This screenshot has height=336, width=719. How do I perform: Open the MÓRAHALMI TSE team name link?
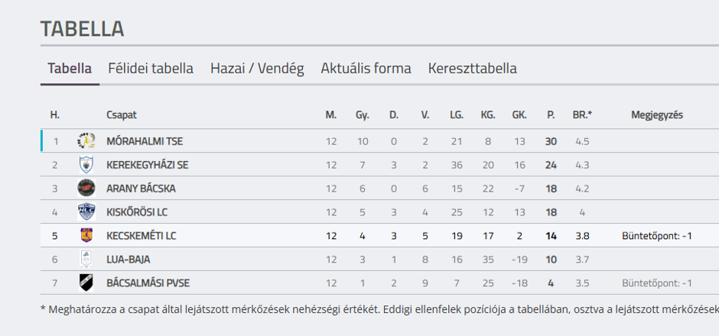click(145, 141)
